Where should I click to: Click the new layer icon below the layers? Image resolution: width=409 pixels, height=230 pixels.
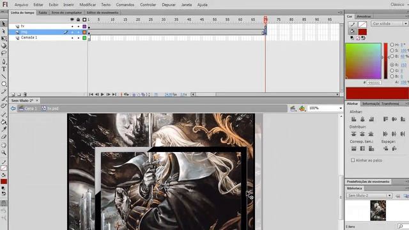pos(13,95)
